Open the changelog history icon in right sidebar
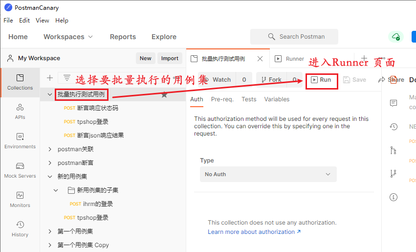This screenshot has width=416, height=252. 394,127
